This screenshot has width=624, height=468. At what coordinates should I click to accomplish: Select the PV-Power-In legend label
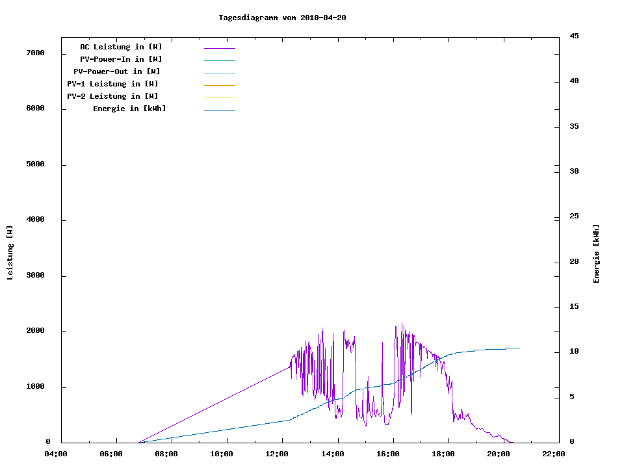pyautogui.click(x=125, y=59)
